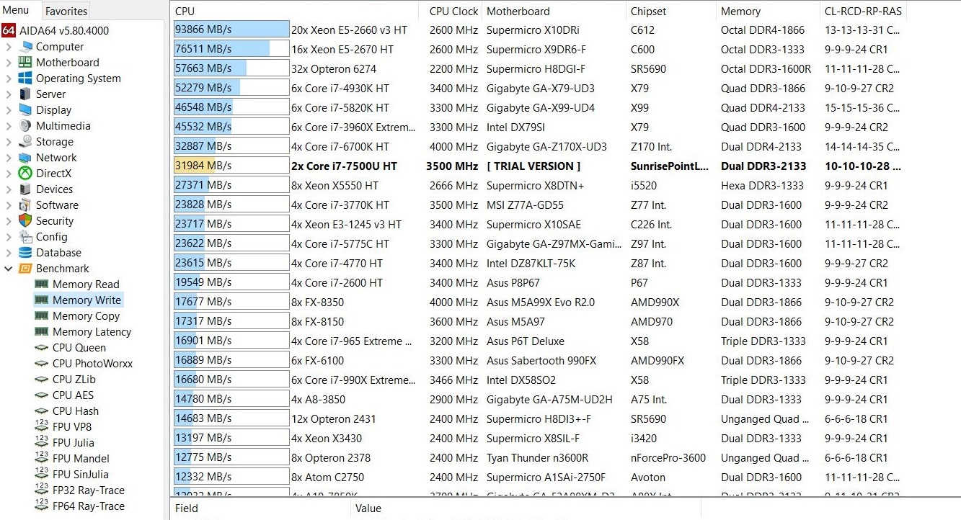Click the Storage drive icon
Screen dimensions: 961x520
click(25, 142)
